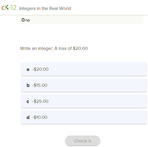Viewport: 148px width, 147px height.
Task: Select the question text about a loss
Action: pyautogui.click(x=54, y=48)
